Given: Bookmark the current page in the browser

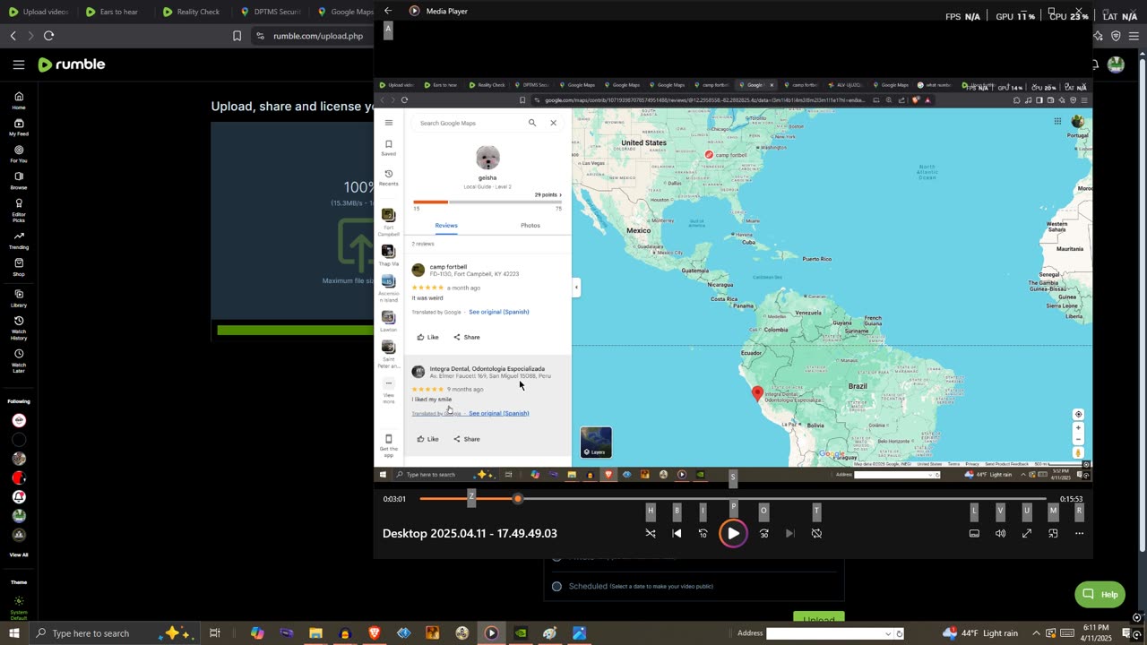Looking at the screenshot, I should pos(237,36).
